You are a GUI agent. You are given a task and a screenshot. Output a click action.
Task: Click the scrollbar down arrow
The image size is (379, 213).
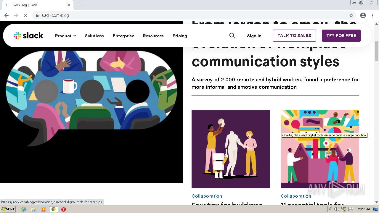coord(377,202)
